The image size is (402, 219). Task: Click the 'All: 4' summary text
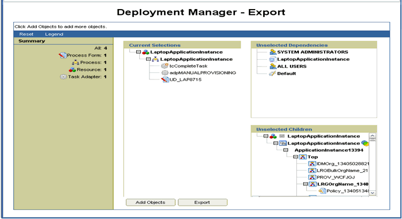(100, 48)
